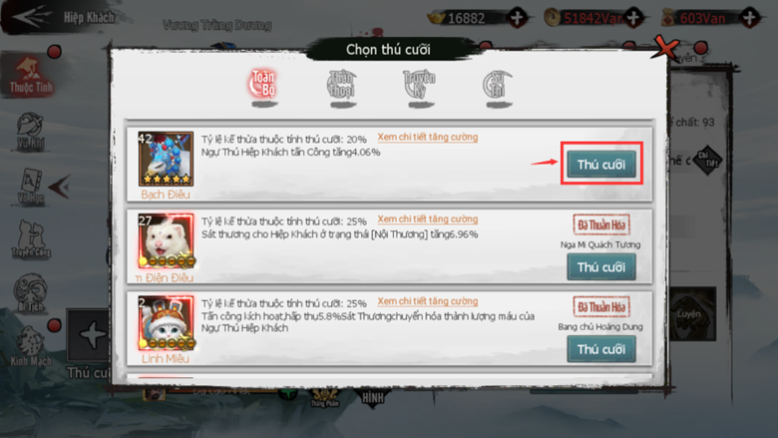The height and width of the screenshot is (438, 778).
Task: Select the Truyền Kỳ filter tab
Action: pyautogui.click(x=420, y=87)
